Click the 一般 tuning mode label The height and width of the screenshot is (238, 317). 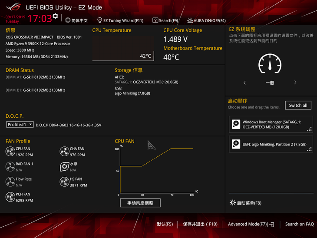[270, 83]
